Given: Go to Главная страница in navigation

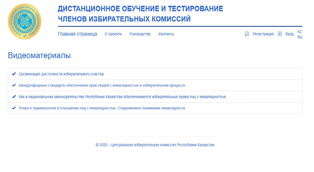Looking at the screenshot, I should tap(77, 34).
